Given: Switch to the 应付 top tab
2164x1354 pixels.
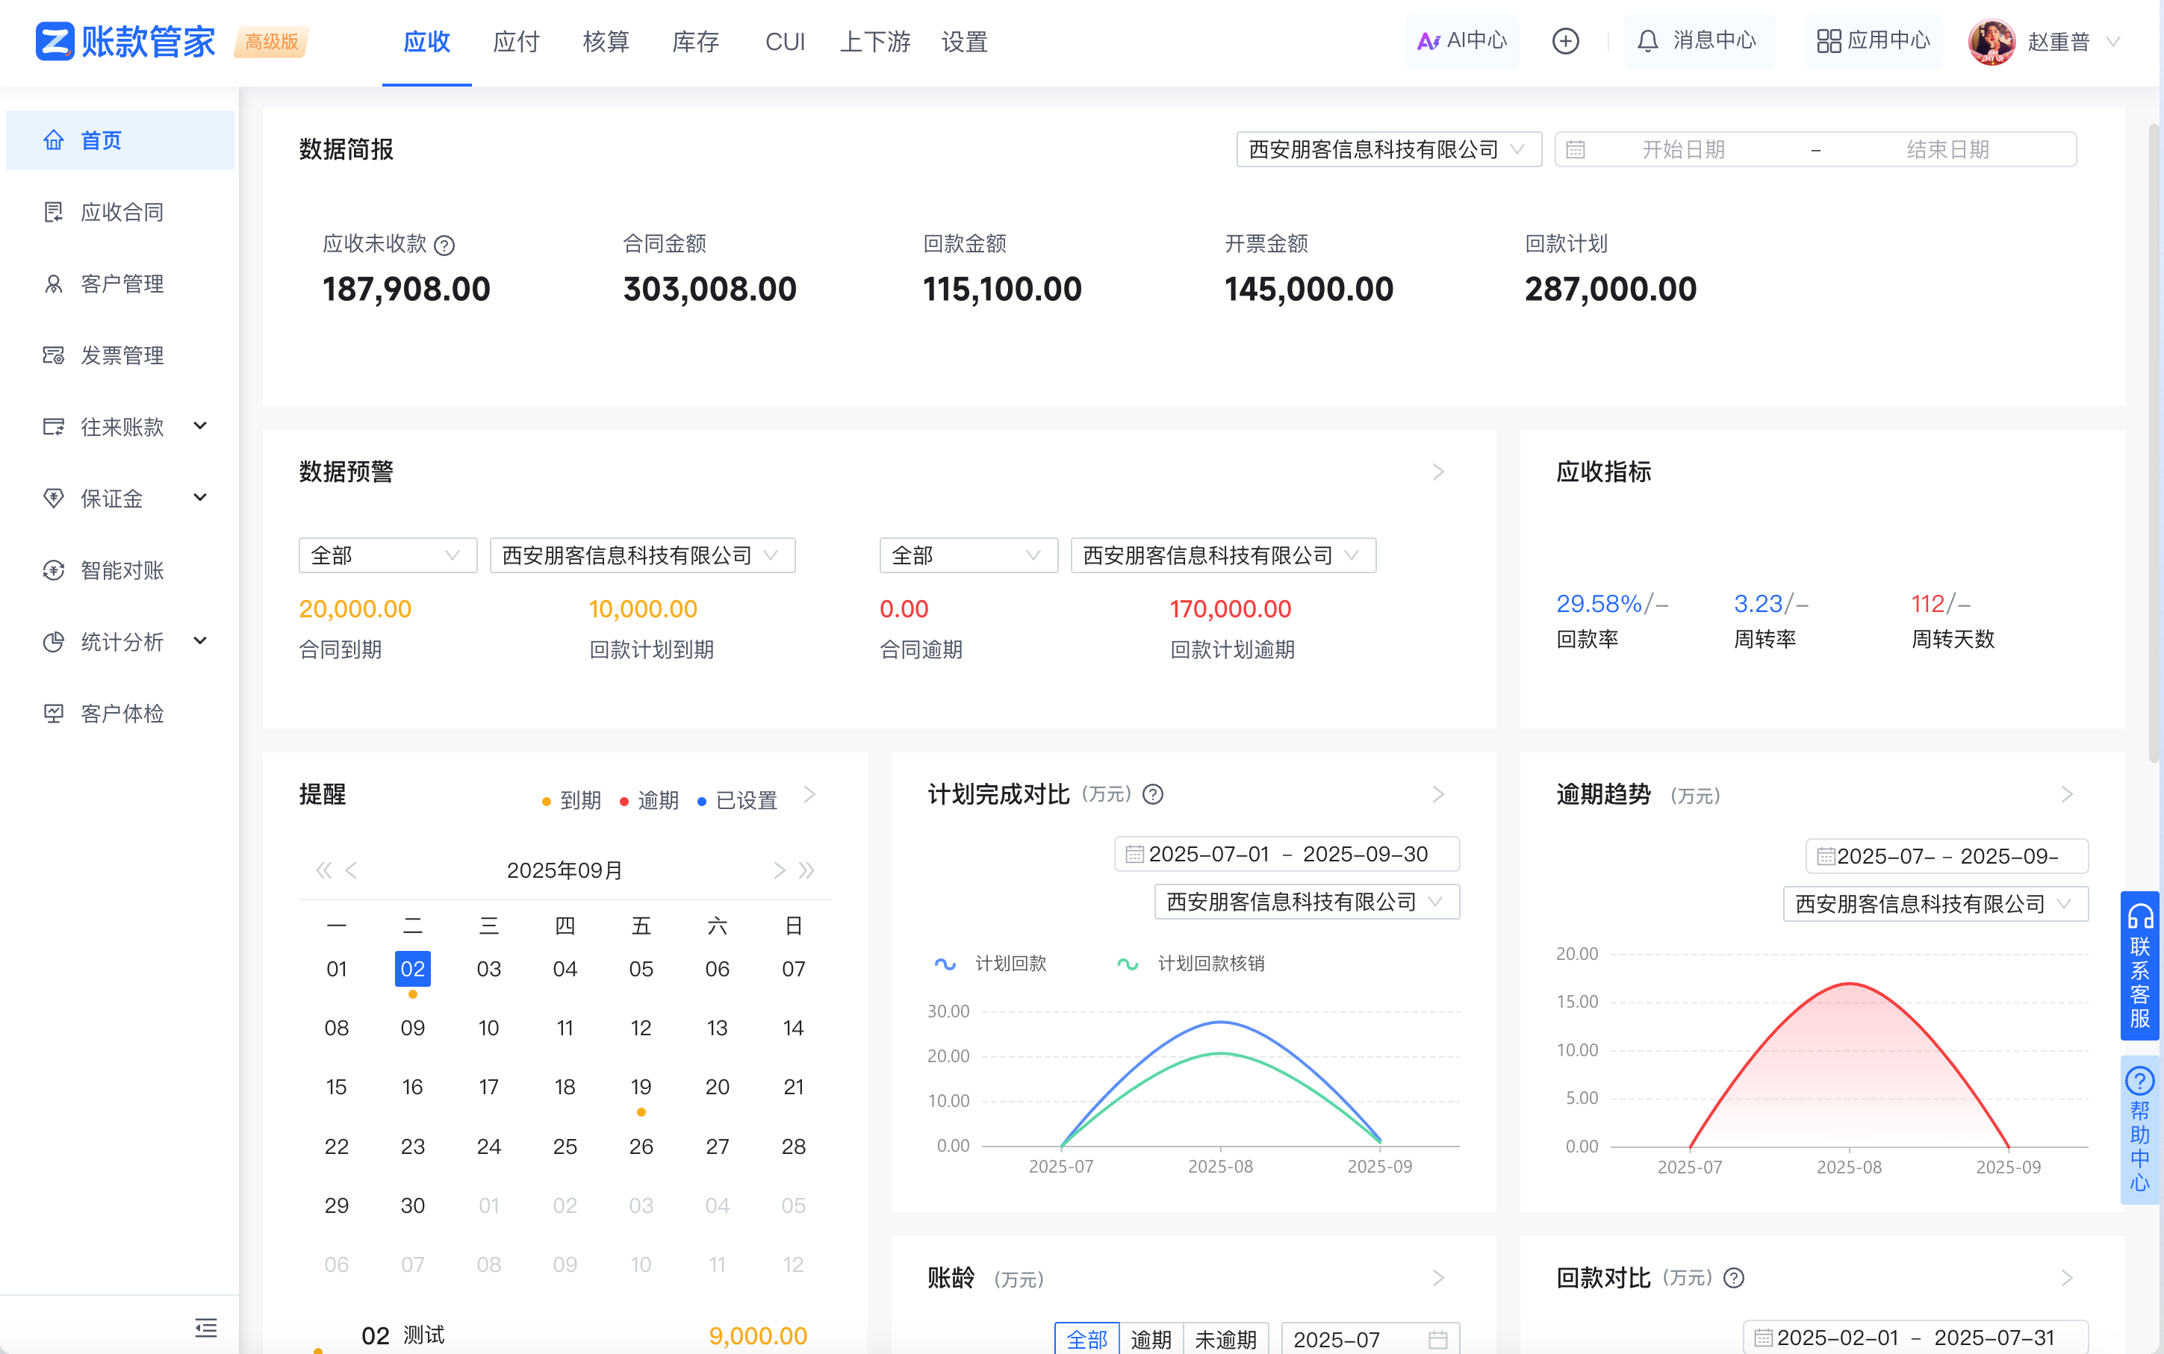Looking at the screenshot, I should [516, 42].
